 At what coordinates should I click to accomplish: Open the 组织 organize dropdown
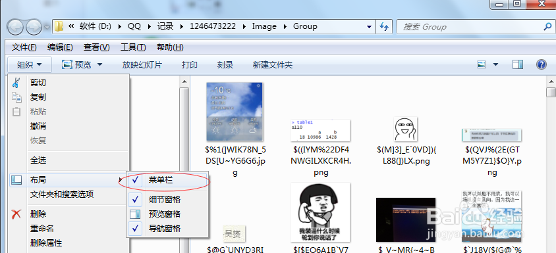(30, 65)
